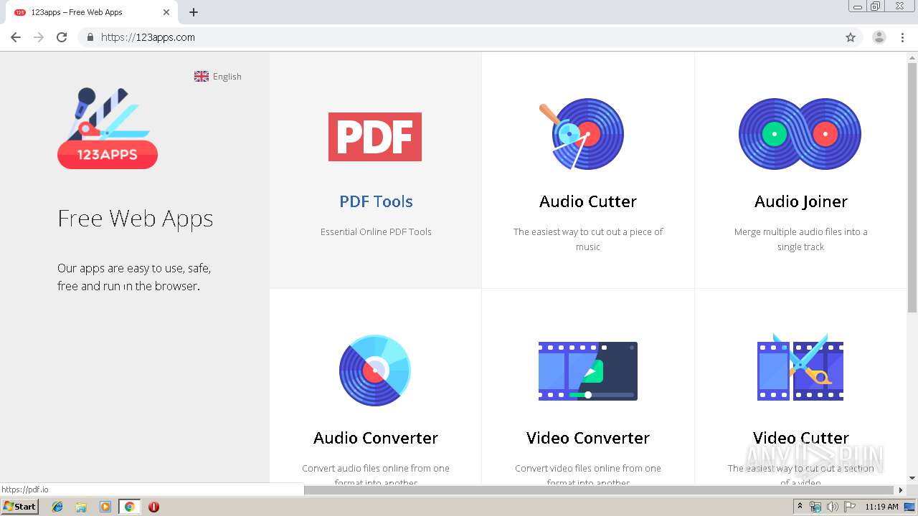Open Internet Explorer from the taskbar
918x516 pixels.
click(57, 507)
